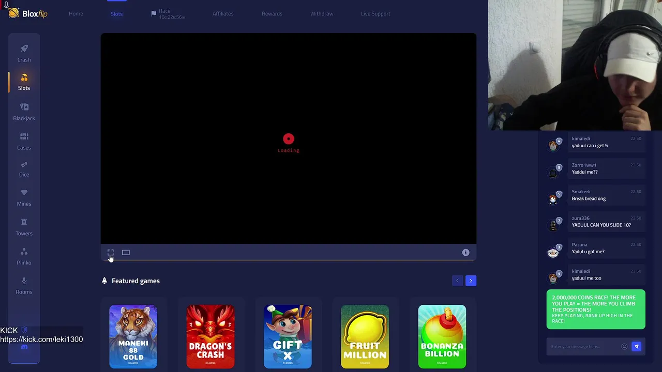Open the Dragon's Crash game
The image size is (662, 372).
210,336
